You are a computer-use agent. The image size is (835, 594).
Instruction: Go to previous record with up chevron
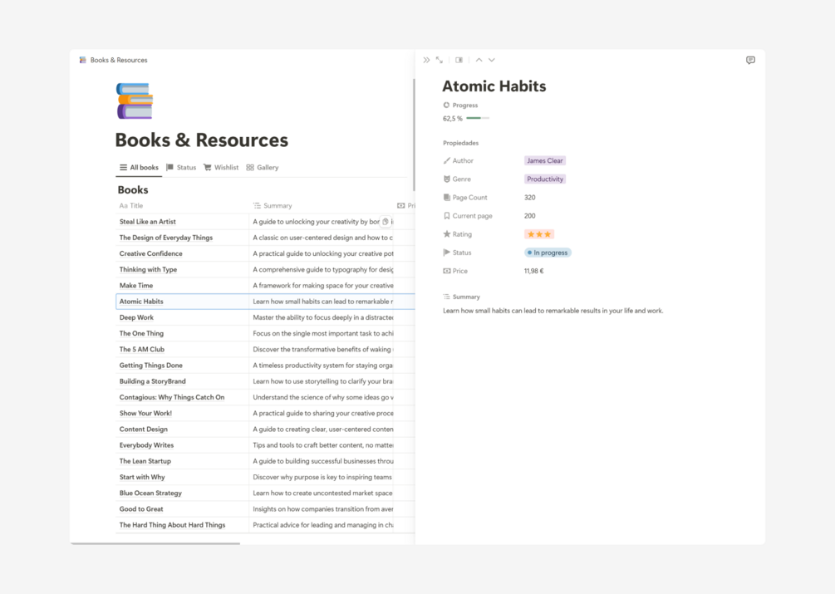479,60
